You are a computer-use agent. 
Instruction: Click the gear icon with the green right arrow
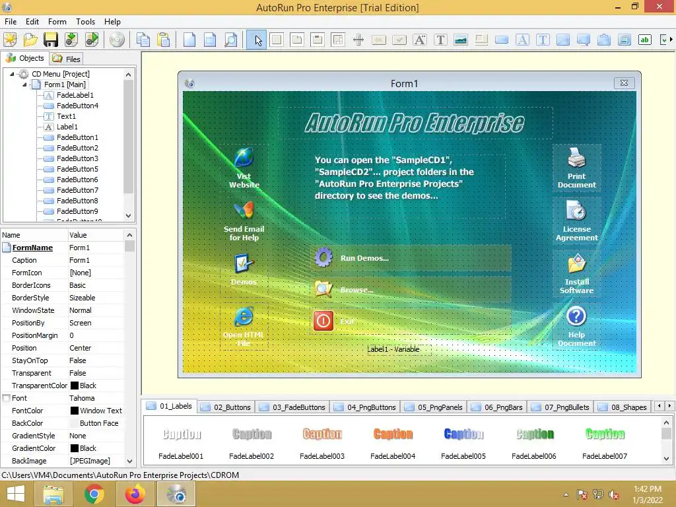[92, 40]
